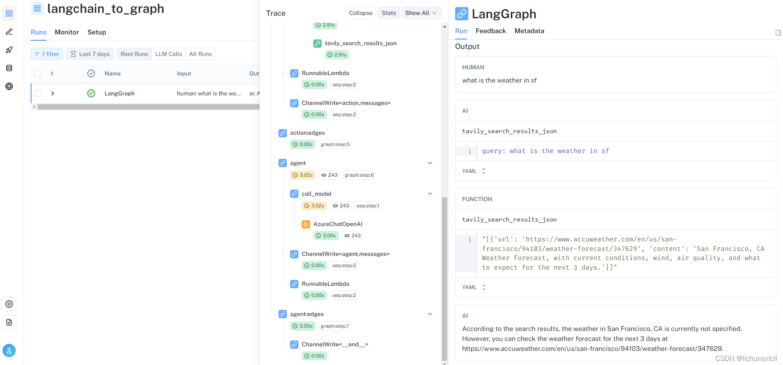This screenshot has width=783, height=365.
Task: Click the trace scrollbar up arrow
Action: [x=444, y=27]
